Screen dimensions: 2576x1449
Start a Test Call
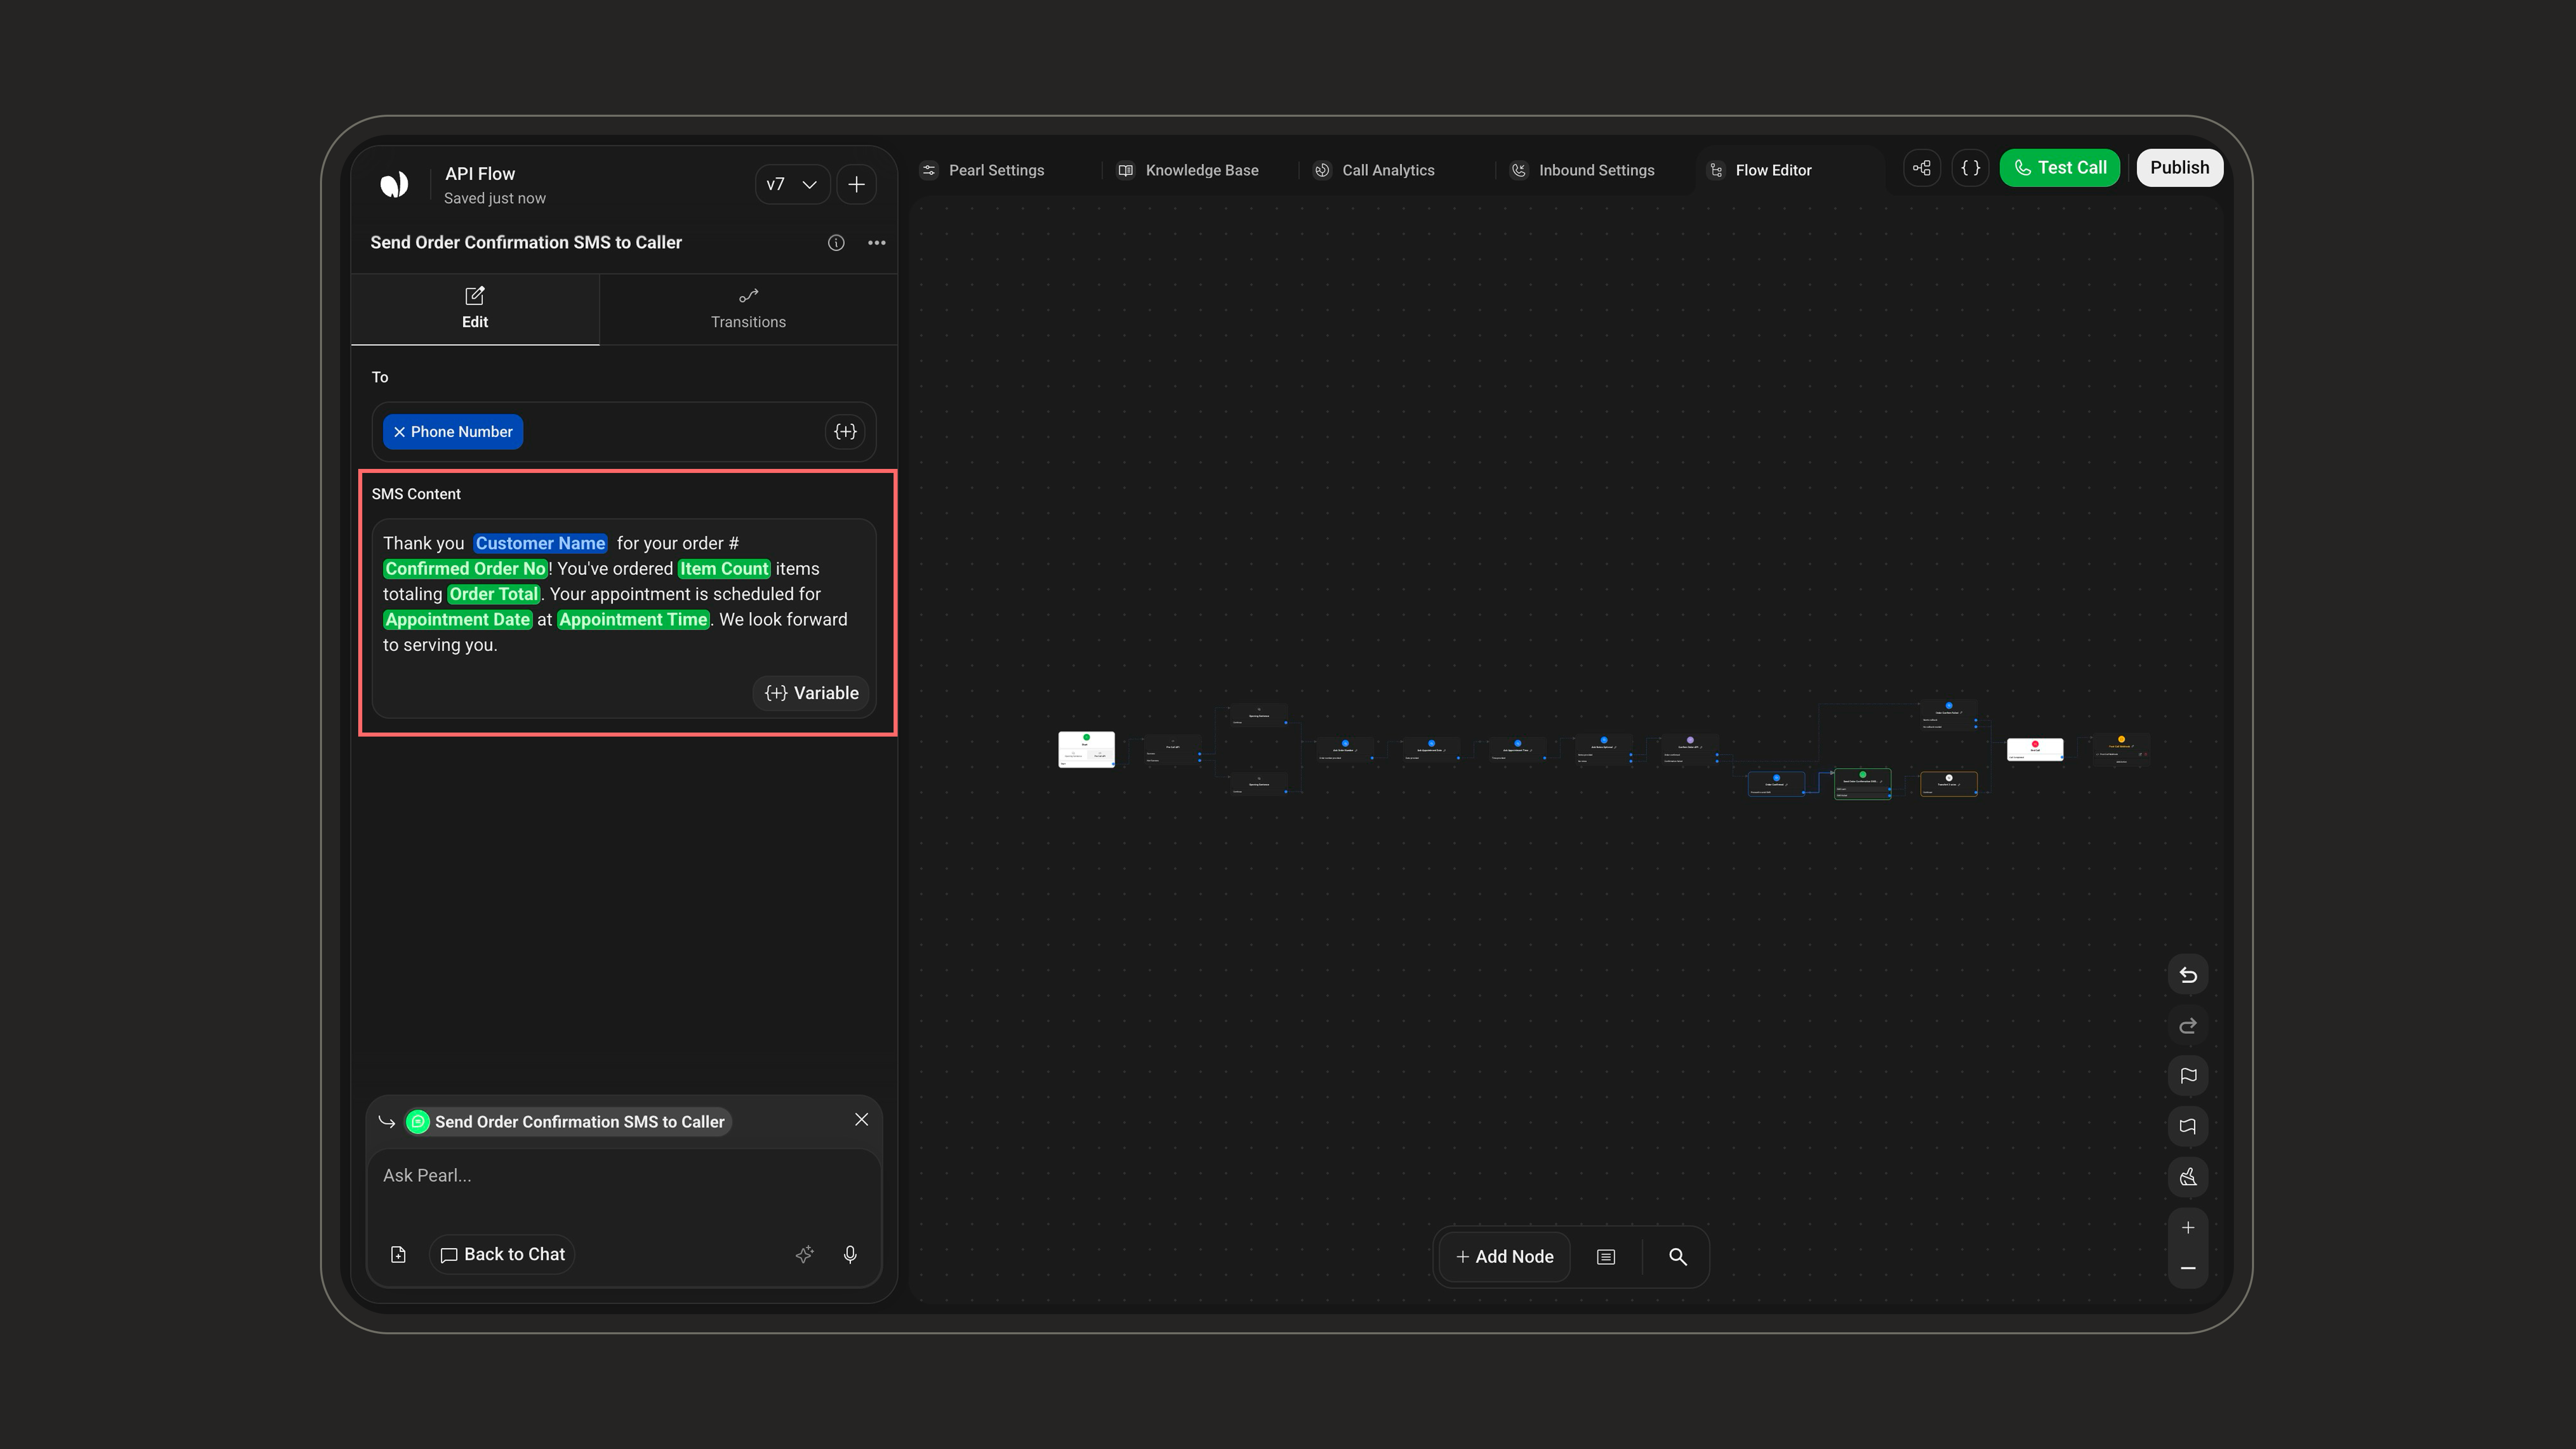(2060, 168)
